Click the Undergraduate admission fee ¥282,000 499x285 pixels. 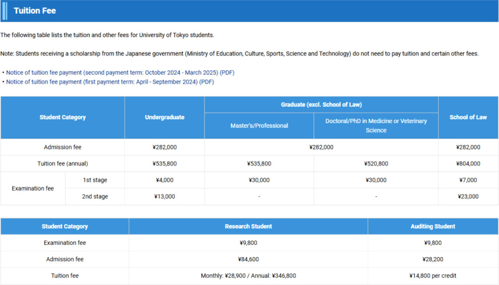click(x=164, y=147)
